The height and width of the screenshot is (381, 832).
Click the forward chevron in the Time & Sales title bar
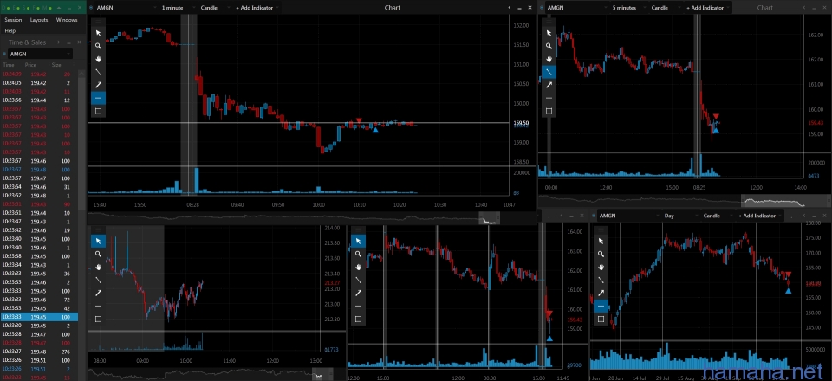point(58,42)
